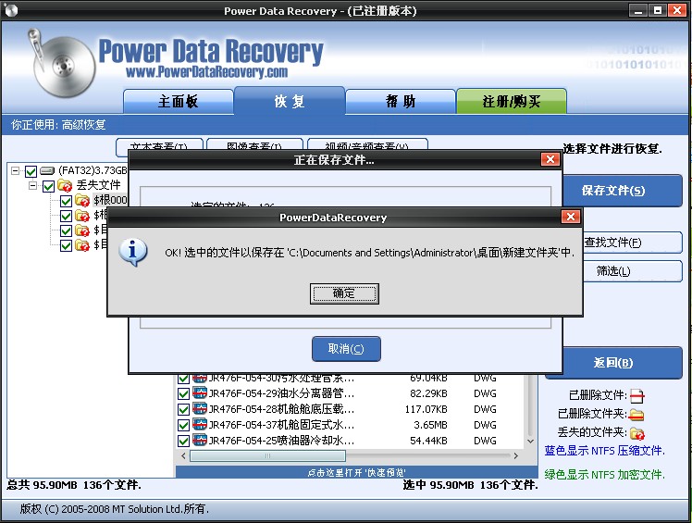Viewport: 692px width, 523px height.
Task: Toggle checkbox for JR476F-054-25喷油器冷却水 file
Action: [183, 441]
